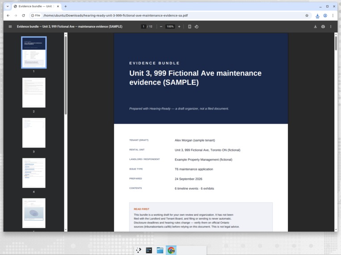Click 'Alex Morgan (sample tenant)' text

pos(195,140)
